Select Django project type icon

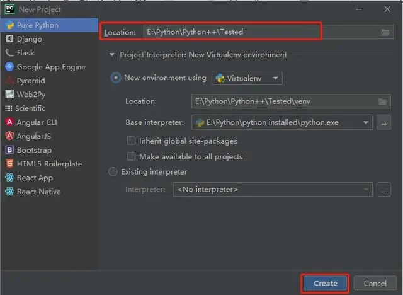tap(9, 39)
